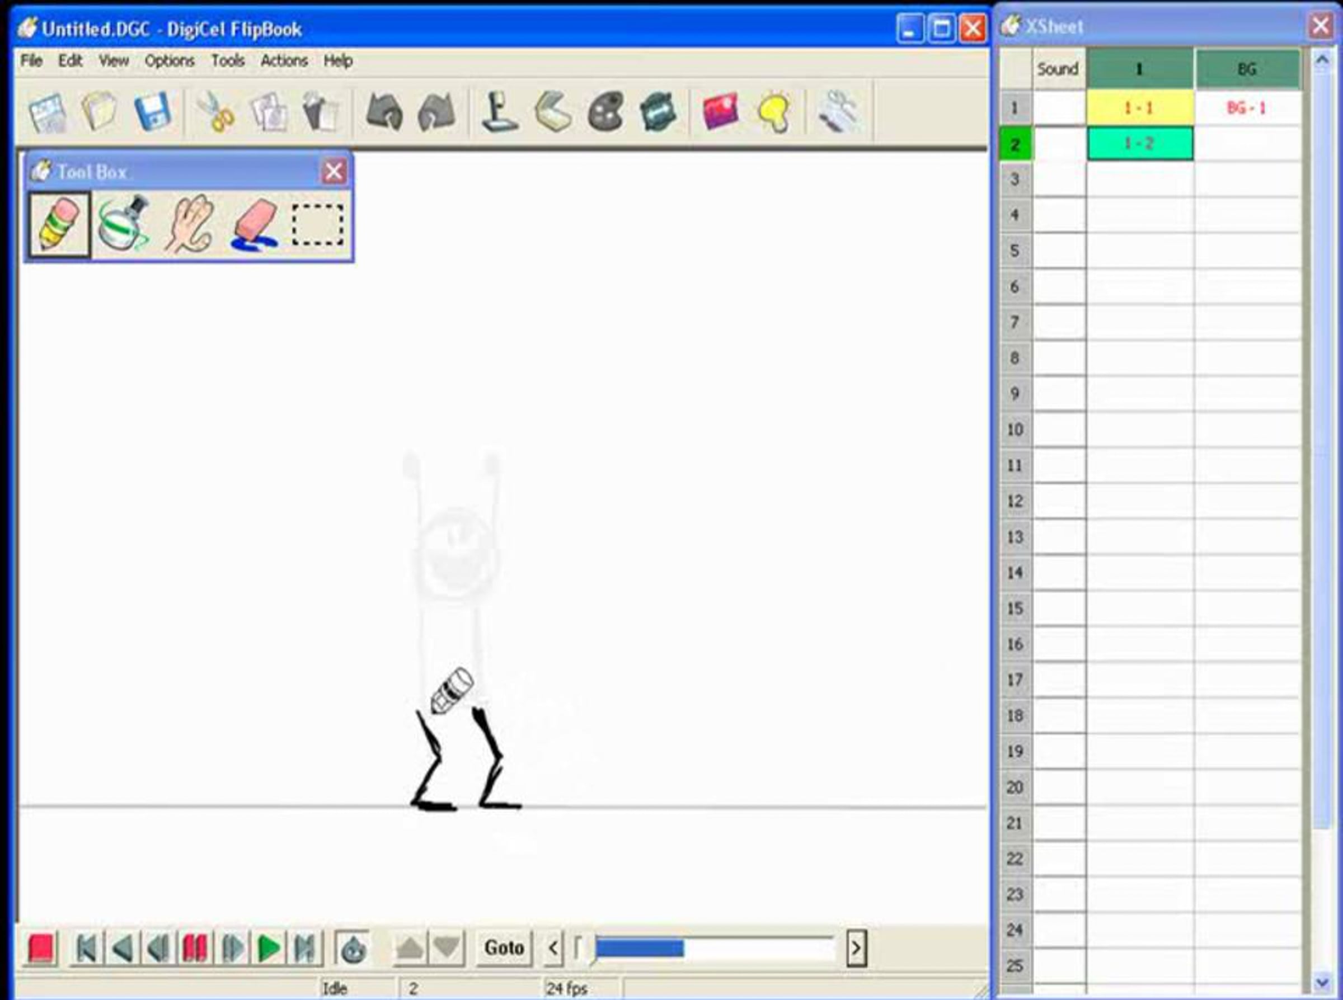Select the dashed marquee selection tool

(318, 225)
